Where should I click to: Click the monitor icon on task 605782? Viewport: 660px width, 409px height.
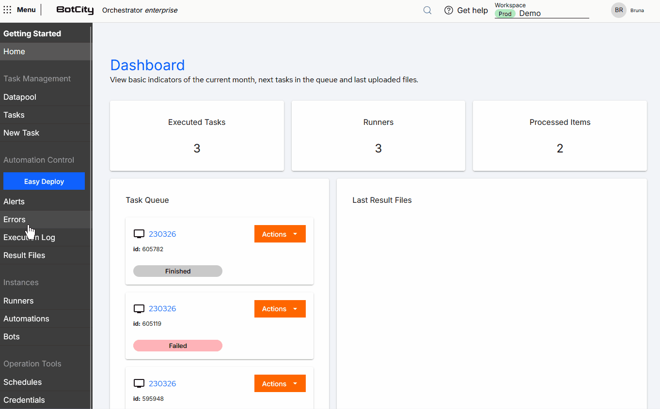tap(139, 233)
